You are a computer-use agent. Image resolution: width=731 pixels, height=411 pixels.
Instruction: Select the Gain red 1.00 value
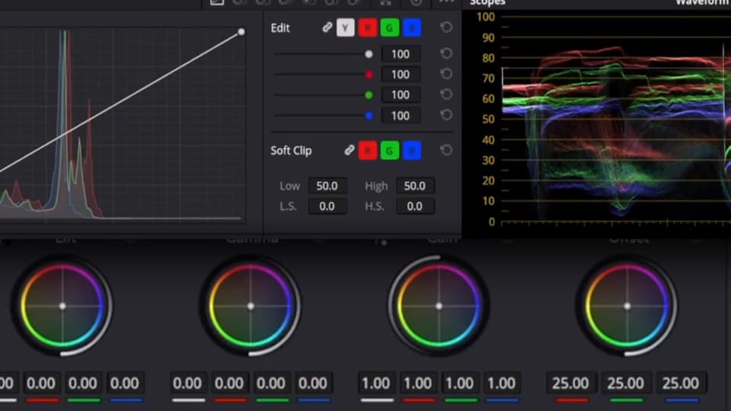418,384
